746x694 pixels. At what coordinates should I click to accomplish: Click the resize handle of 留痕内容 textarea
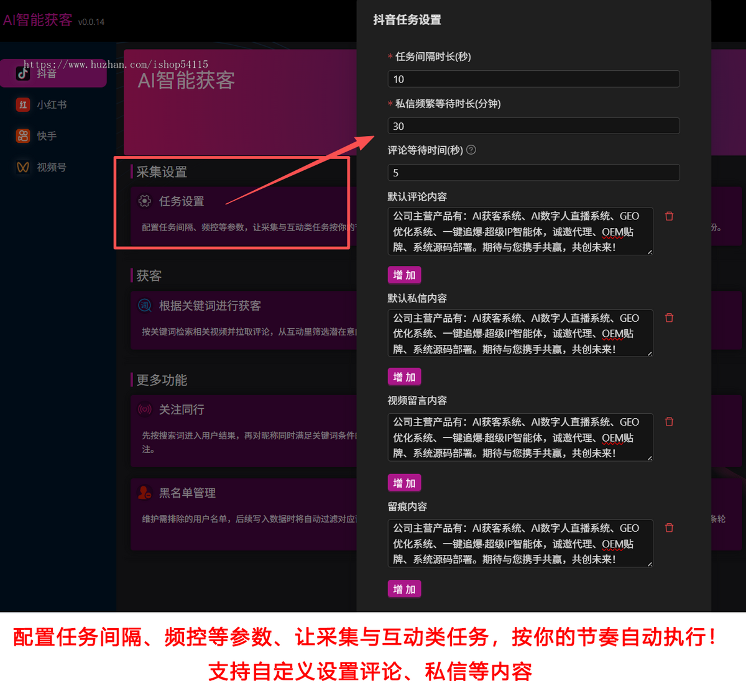click(650, 564)
